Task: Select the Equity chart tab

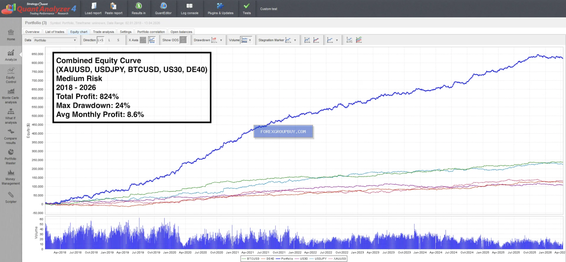Action: [x=79, y=32]
